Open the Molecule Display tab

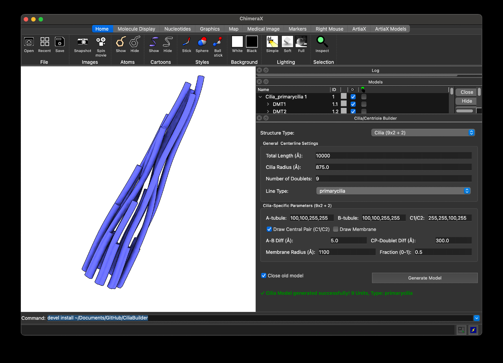[136, 29]
